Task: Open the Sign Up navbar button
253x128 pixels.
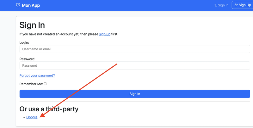Action: (x=243, y=5)
